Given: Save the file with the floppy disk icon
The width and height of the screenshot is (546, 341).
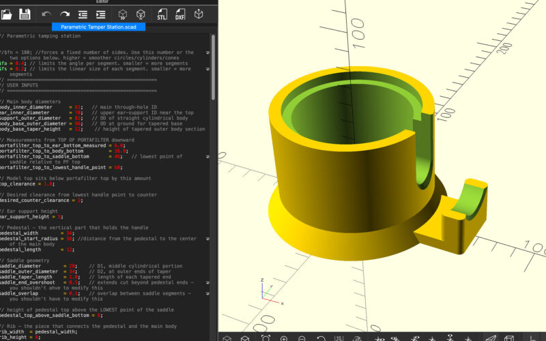Looking at the screenshot, I should pyautogui.click(x=25, y=14).
